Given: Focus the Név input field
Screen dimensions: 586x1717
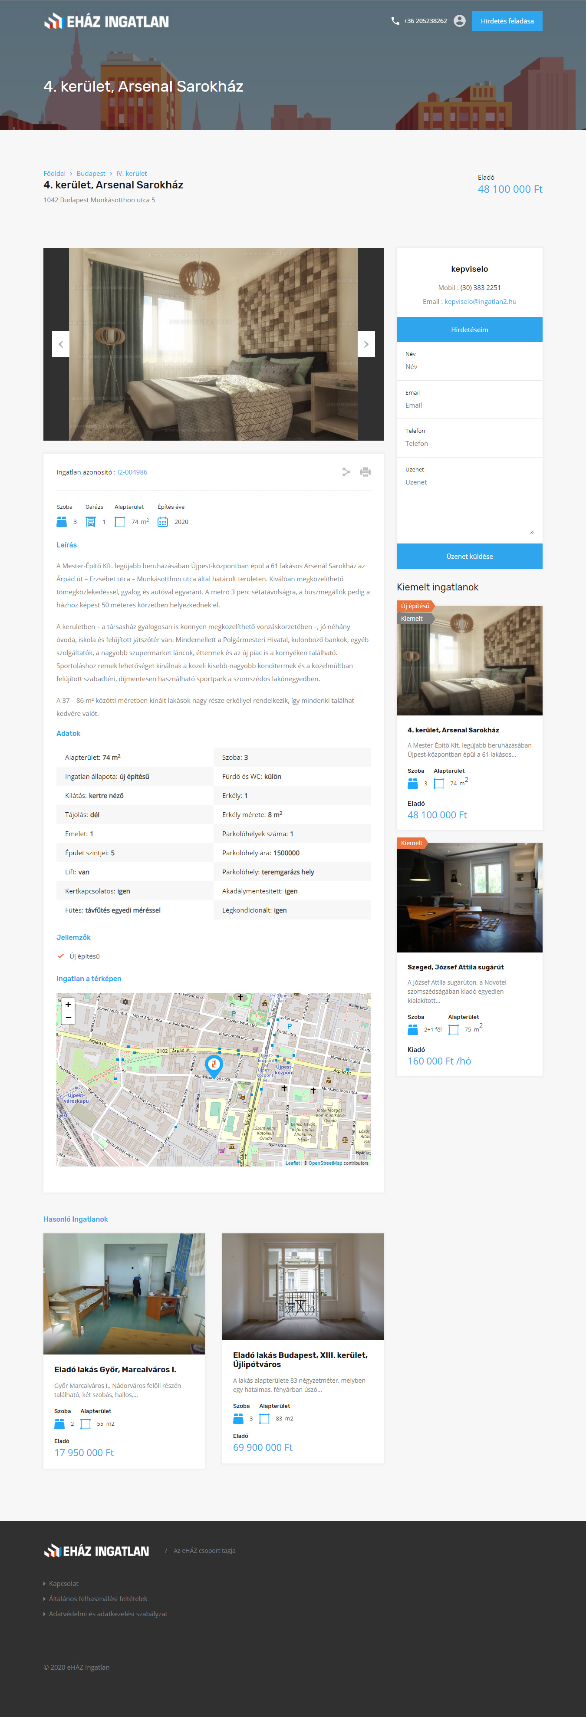Looking at the screenshot, I should coord(469,366).
